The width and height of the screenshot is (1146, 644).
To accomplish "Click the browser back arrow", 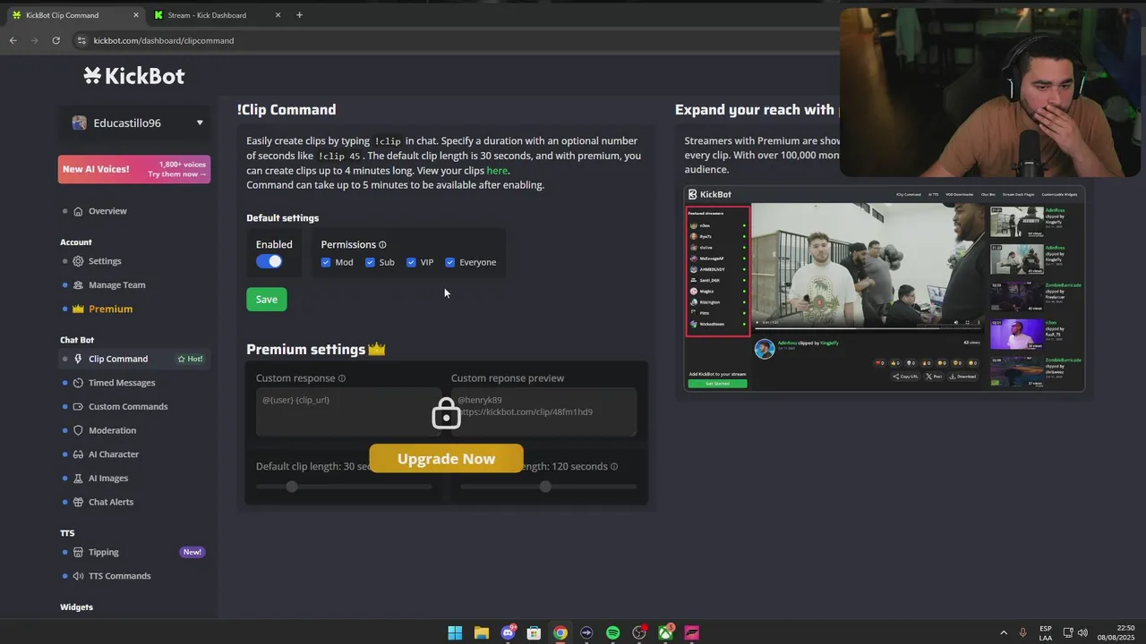I will click(x=13, y=40).
